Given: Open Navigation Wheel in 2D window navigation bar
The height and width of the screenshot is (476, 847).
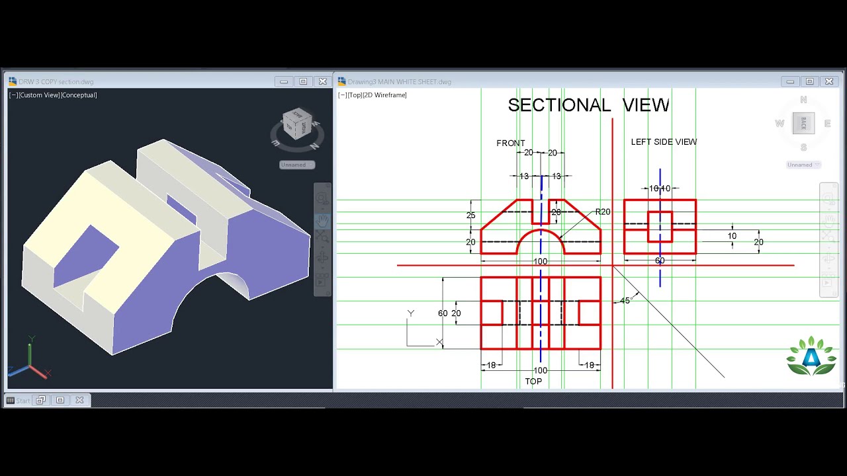Looking at the screenshot, I should pyautogui.click(x=828, y=198).
